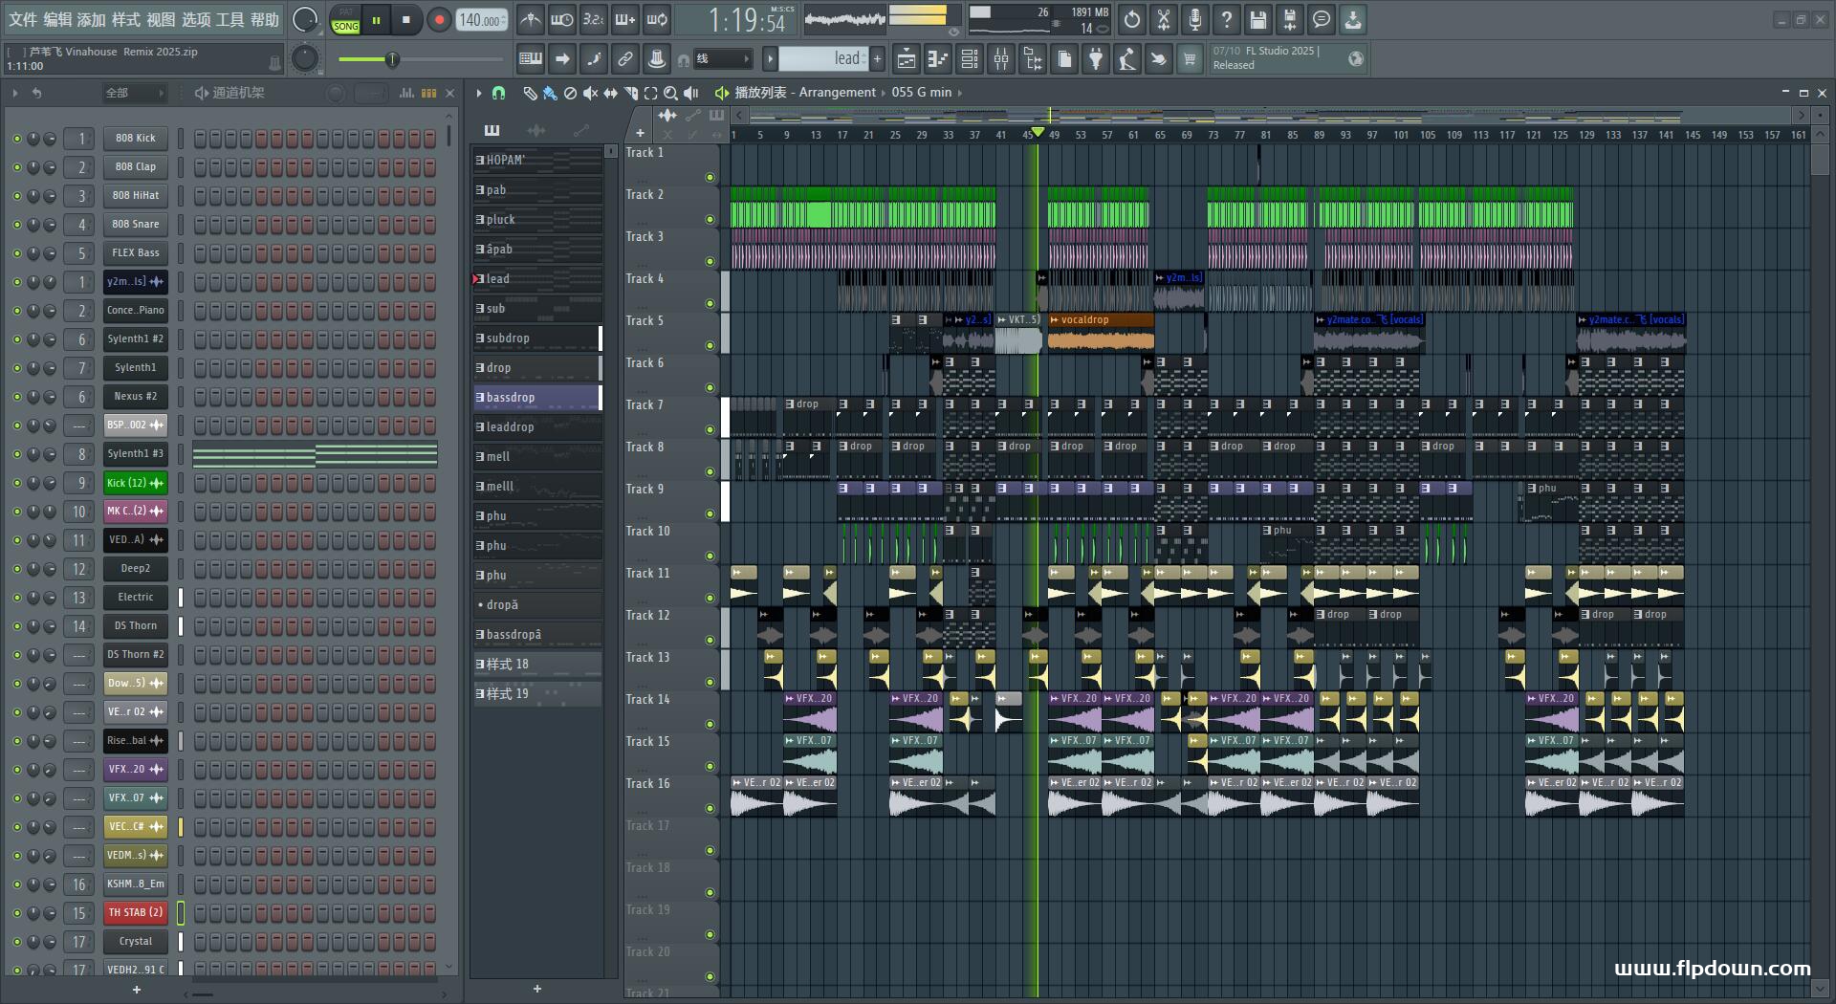Open the channel rack view icon

coord(970,59)
